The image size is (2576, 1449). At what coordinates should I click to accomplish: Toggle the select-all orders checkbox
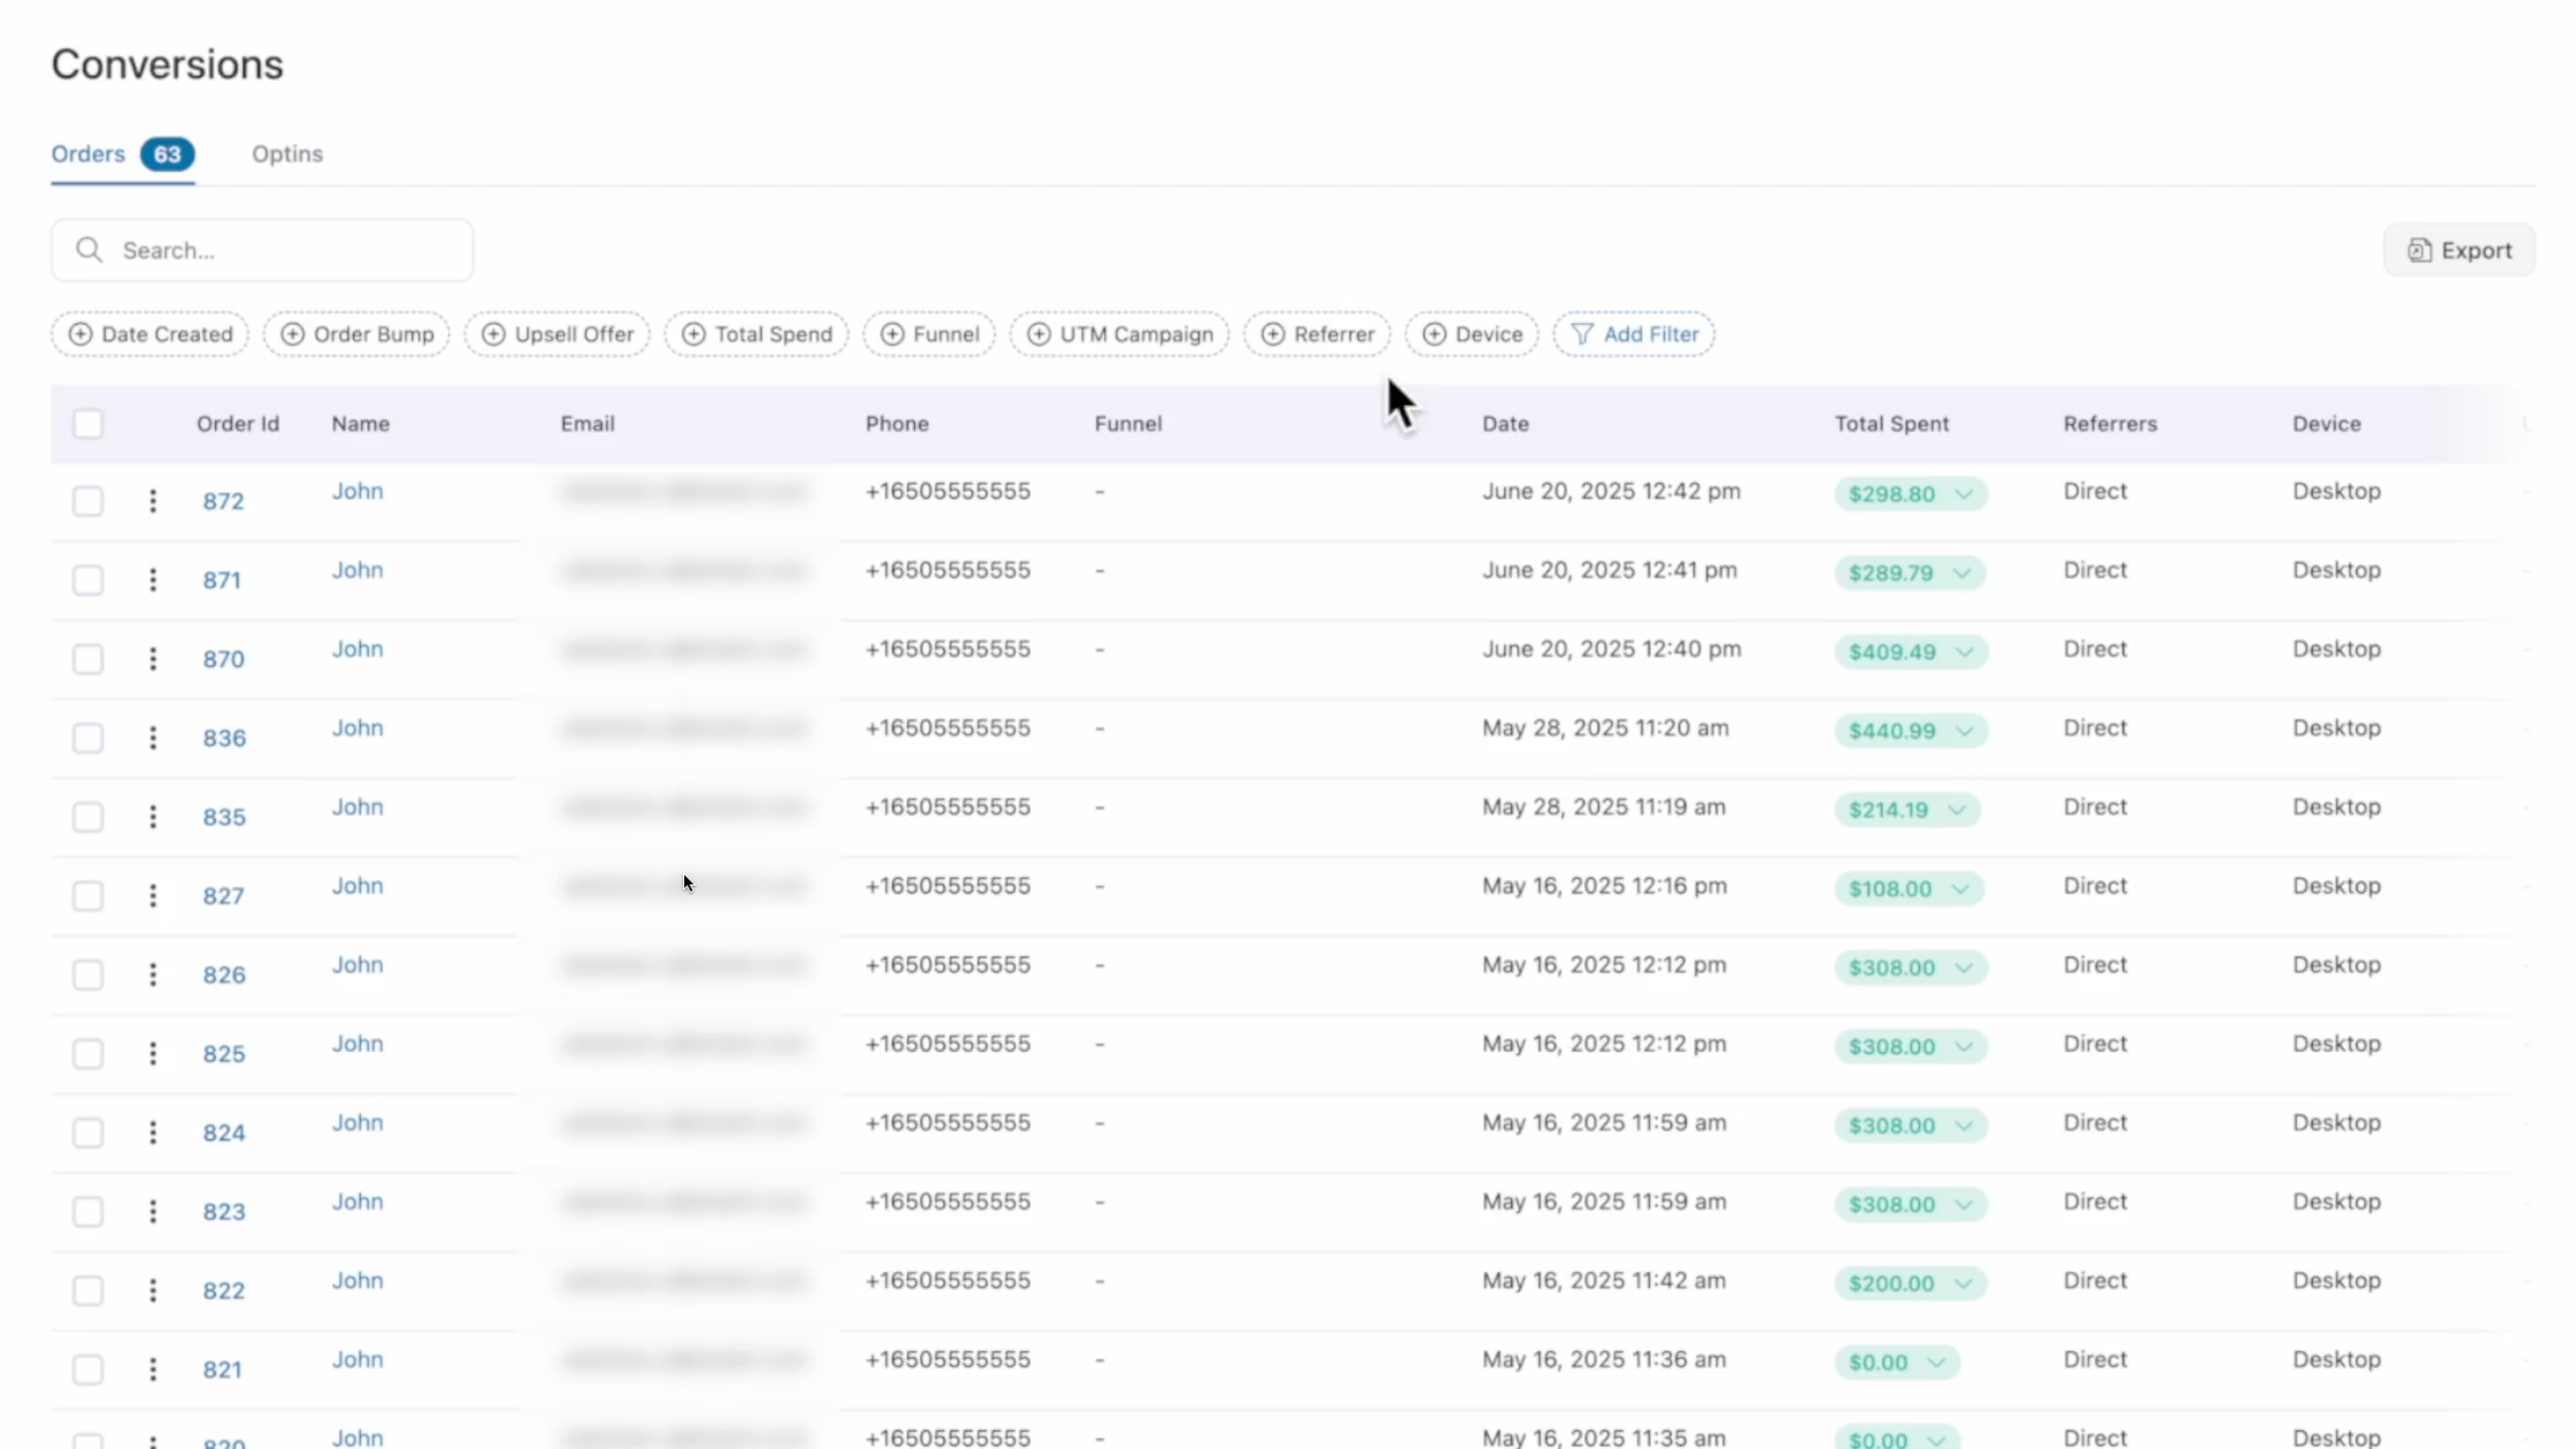pyautogui.click(x=88, y=424)
